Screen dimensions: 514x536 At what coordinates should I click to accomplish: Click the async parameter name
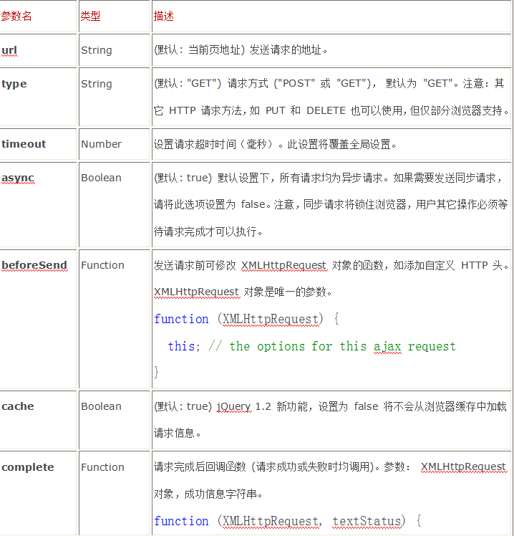pyautogui.click(x=18, y=178)
